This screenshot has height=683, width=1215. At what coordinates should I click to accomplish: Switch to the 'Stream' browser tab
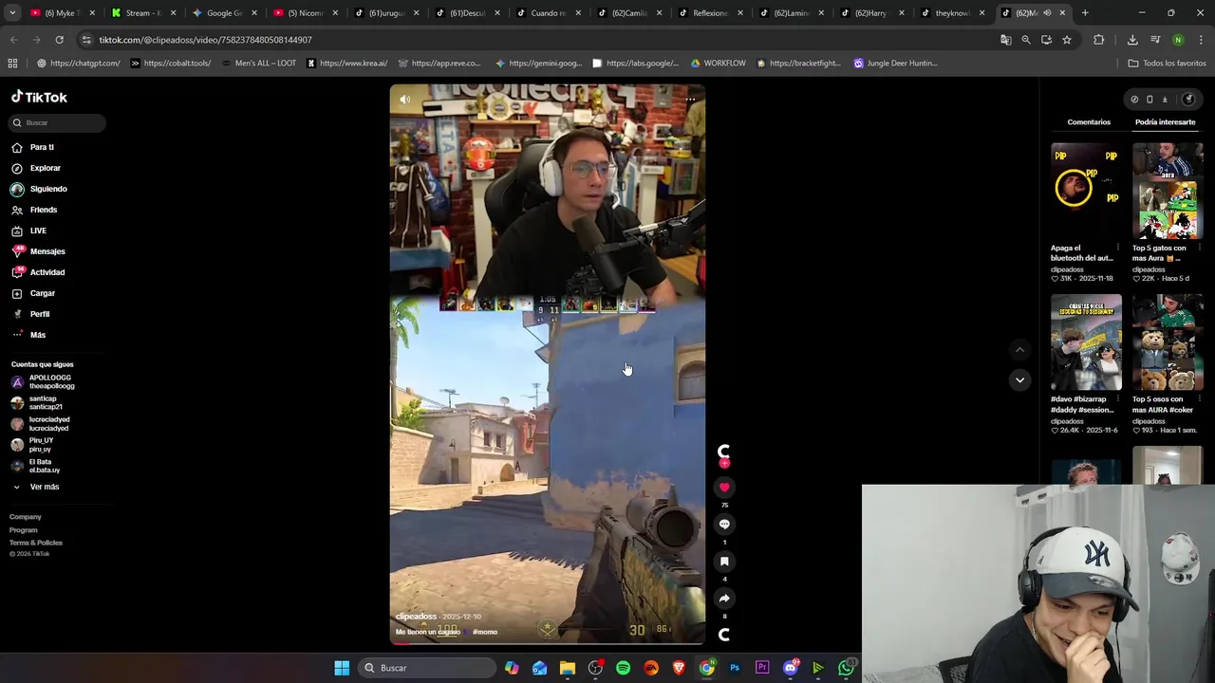142,13
